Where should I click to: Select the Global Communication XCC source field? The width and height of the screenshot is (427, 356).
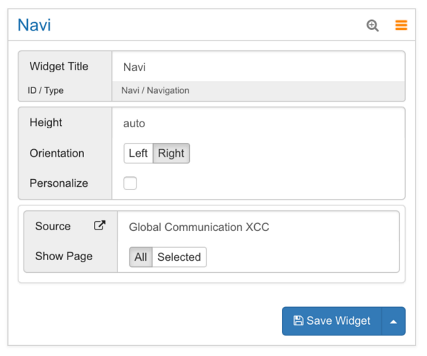tap(258, 227)
